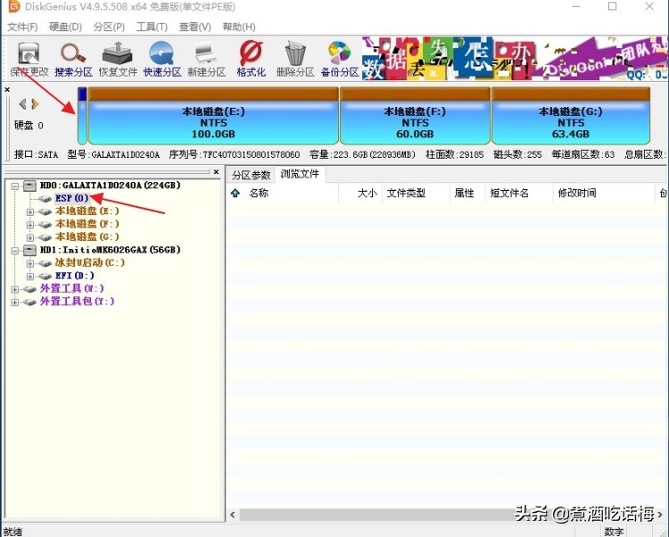Viewport: 669px width, 537px height.
Task: Click the up-folder arrow in file list
Action: point(235,194)
